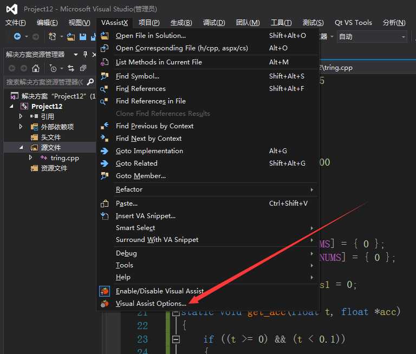Choose Find Previous by Context
Screen dimensions: 416x354
pyautogui.click(x=208, y=126)
